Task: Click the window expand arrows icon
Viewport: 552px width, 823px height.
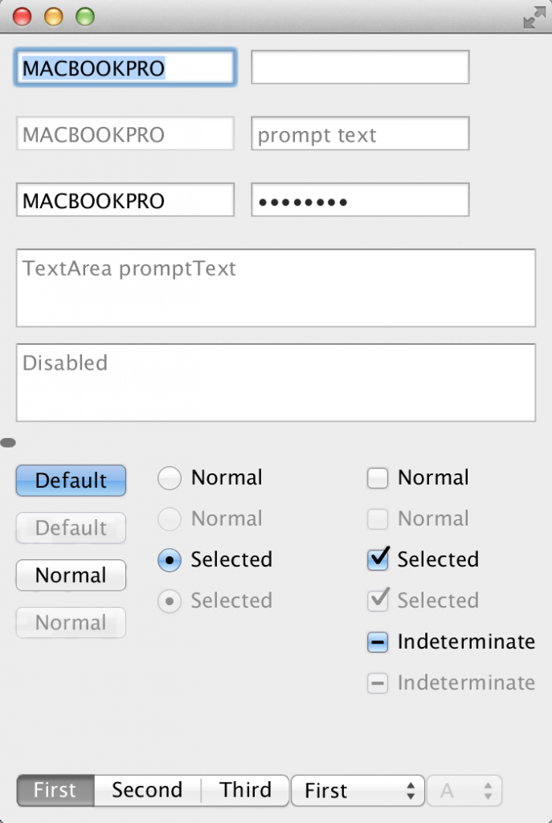Action: click(533, 16)
